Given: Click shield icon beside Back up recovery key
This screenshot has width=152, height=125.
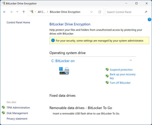Looking at the screenshot, I should 107,76.
